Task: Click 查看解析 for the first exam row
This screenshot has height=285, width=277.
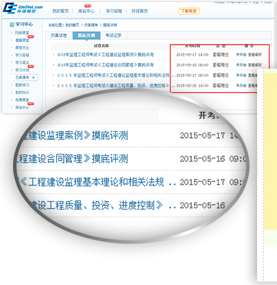Action: 255,55
